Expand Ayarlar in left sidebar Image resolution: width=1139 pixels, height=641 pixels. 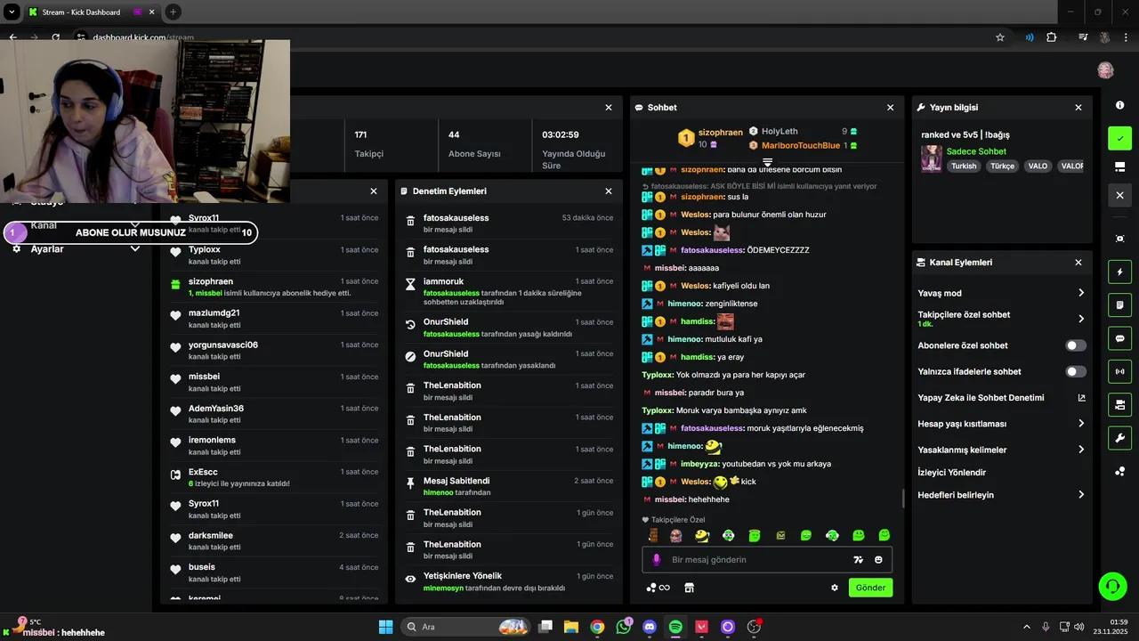click(135, 249)
